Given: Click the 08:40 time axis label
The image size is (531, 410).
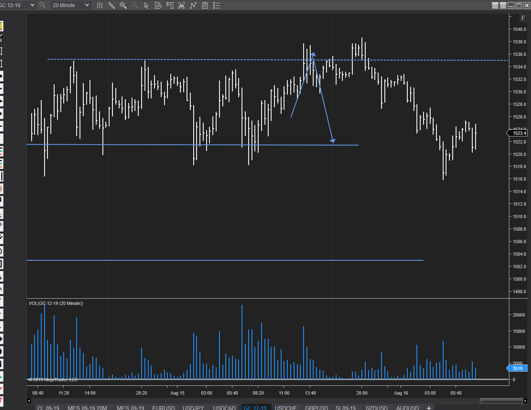Looking at the screenshot, I should click(x=38, y=393).
